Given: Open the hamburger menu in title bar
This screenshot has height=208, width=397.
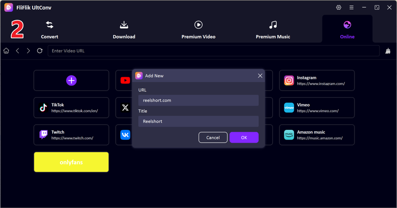Looking at the screenshot, I should click(x=351, y=7).
